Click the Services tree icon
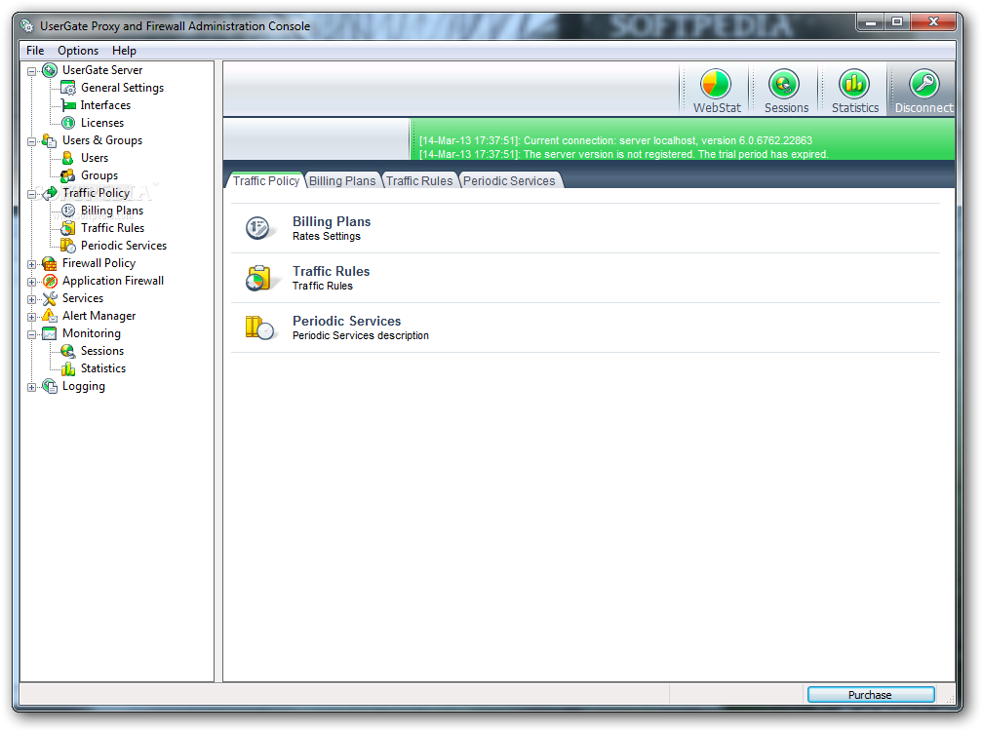Viewport: 983px width, 732px height. pyautogui.click(x=50, y=298)
